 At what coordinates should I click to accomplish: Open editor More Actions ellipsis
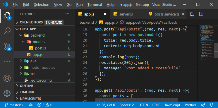point(210,14)
